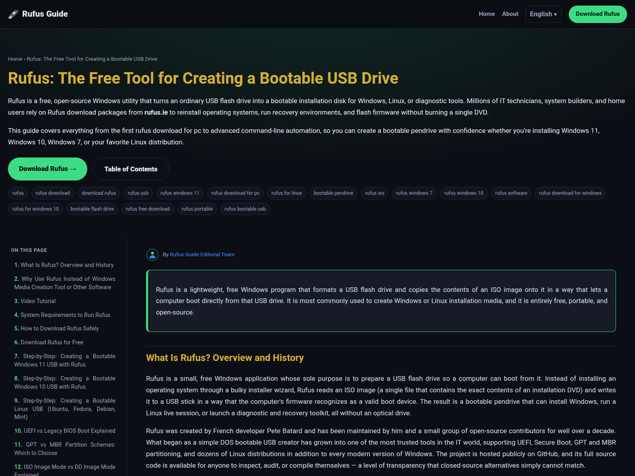Viewport: 635px width, 476px height.
Task: Select the 'rufus windows 10' tag chip
Action: tap(464, 193)
